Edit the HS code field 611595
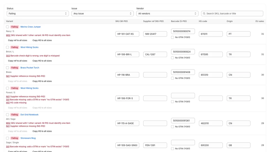 (211, 54)
